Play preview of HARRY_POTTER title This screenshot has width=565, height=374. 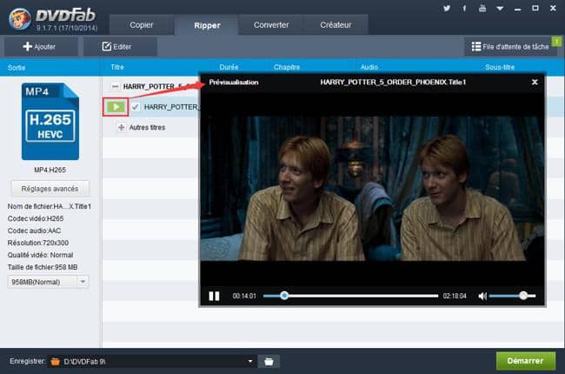coord(116,107)
